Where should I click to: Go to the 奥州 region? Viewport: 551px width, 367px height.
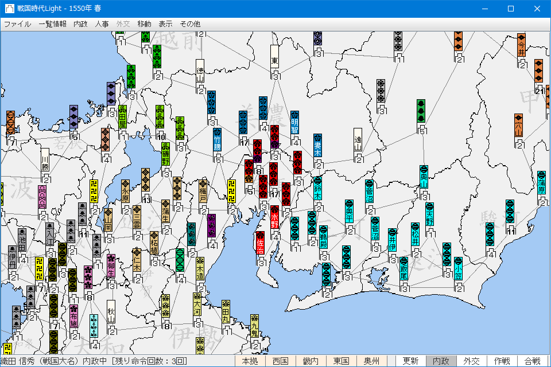371,361
